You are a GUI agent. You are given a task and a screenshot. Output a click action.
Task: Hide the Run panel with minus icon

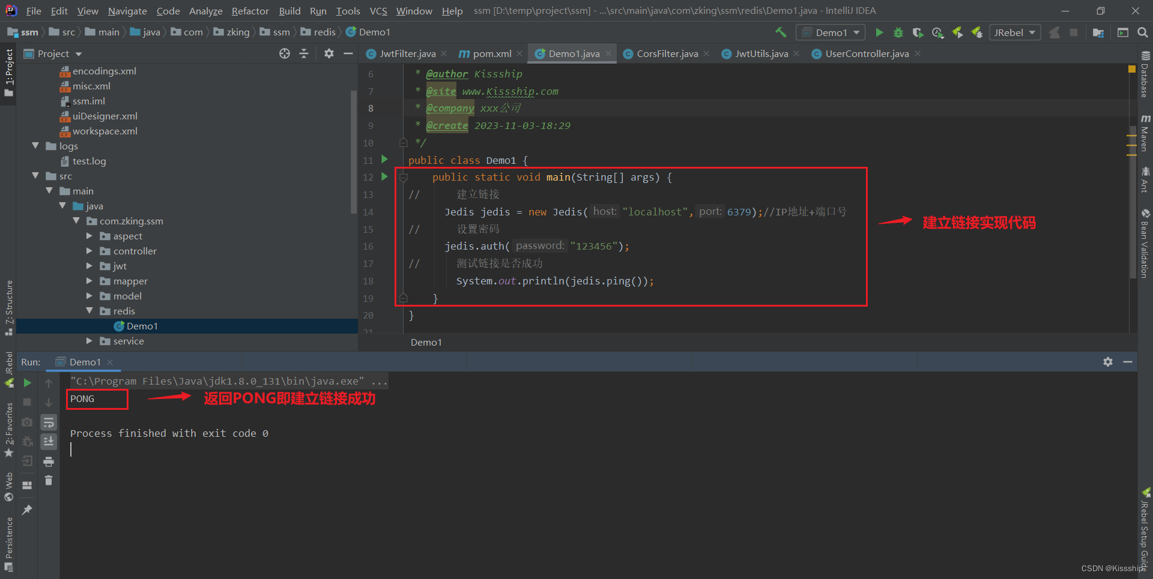[1128, 362]
